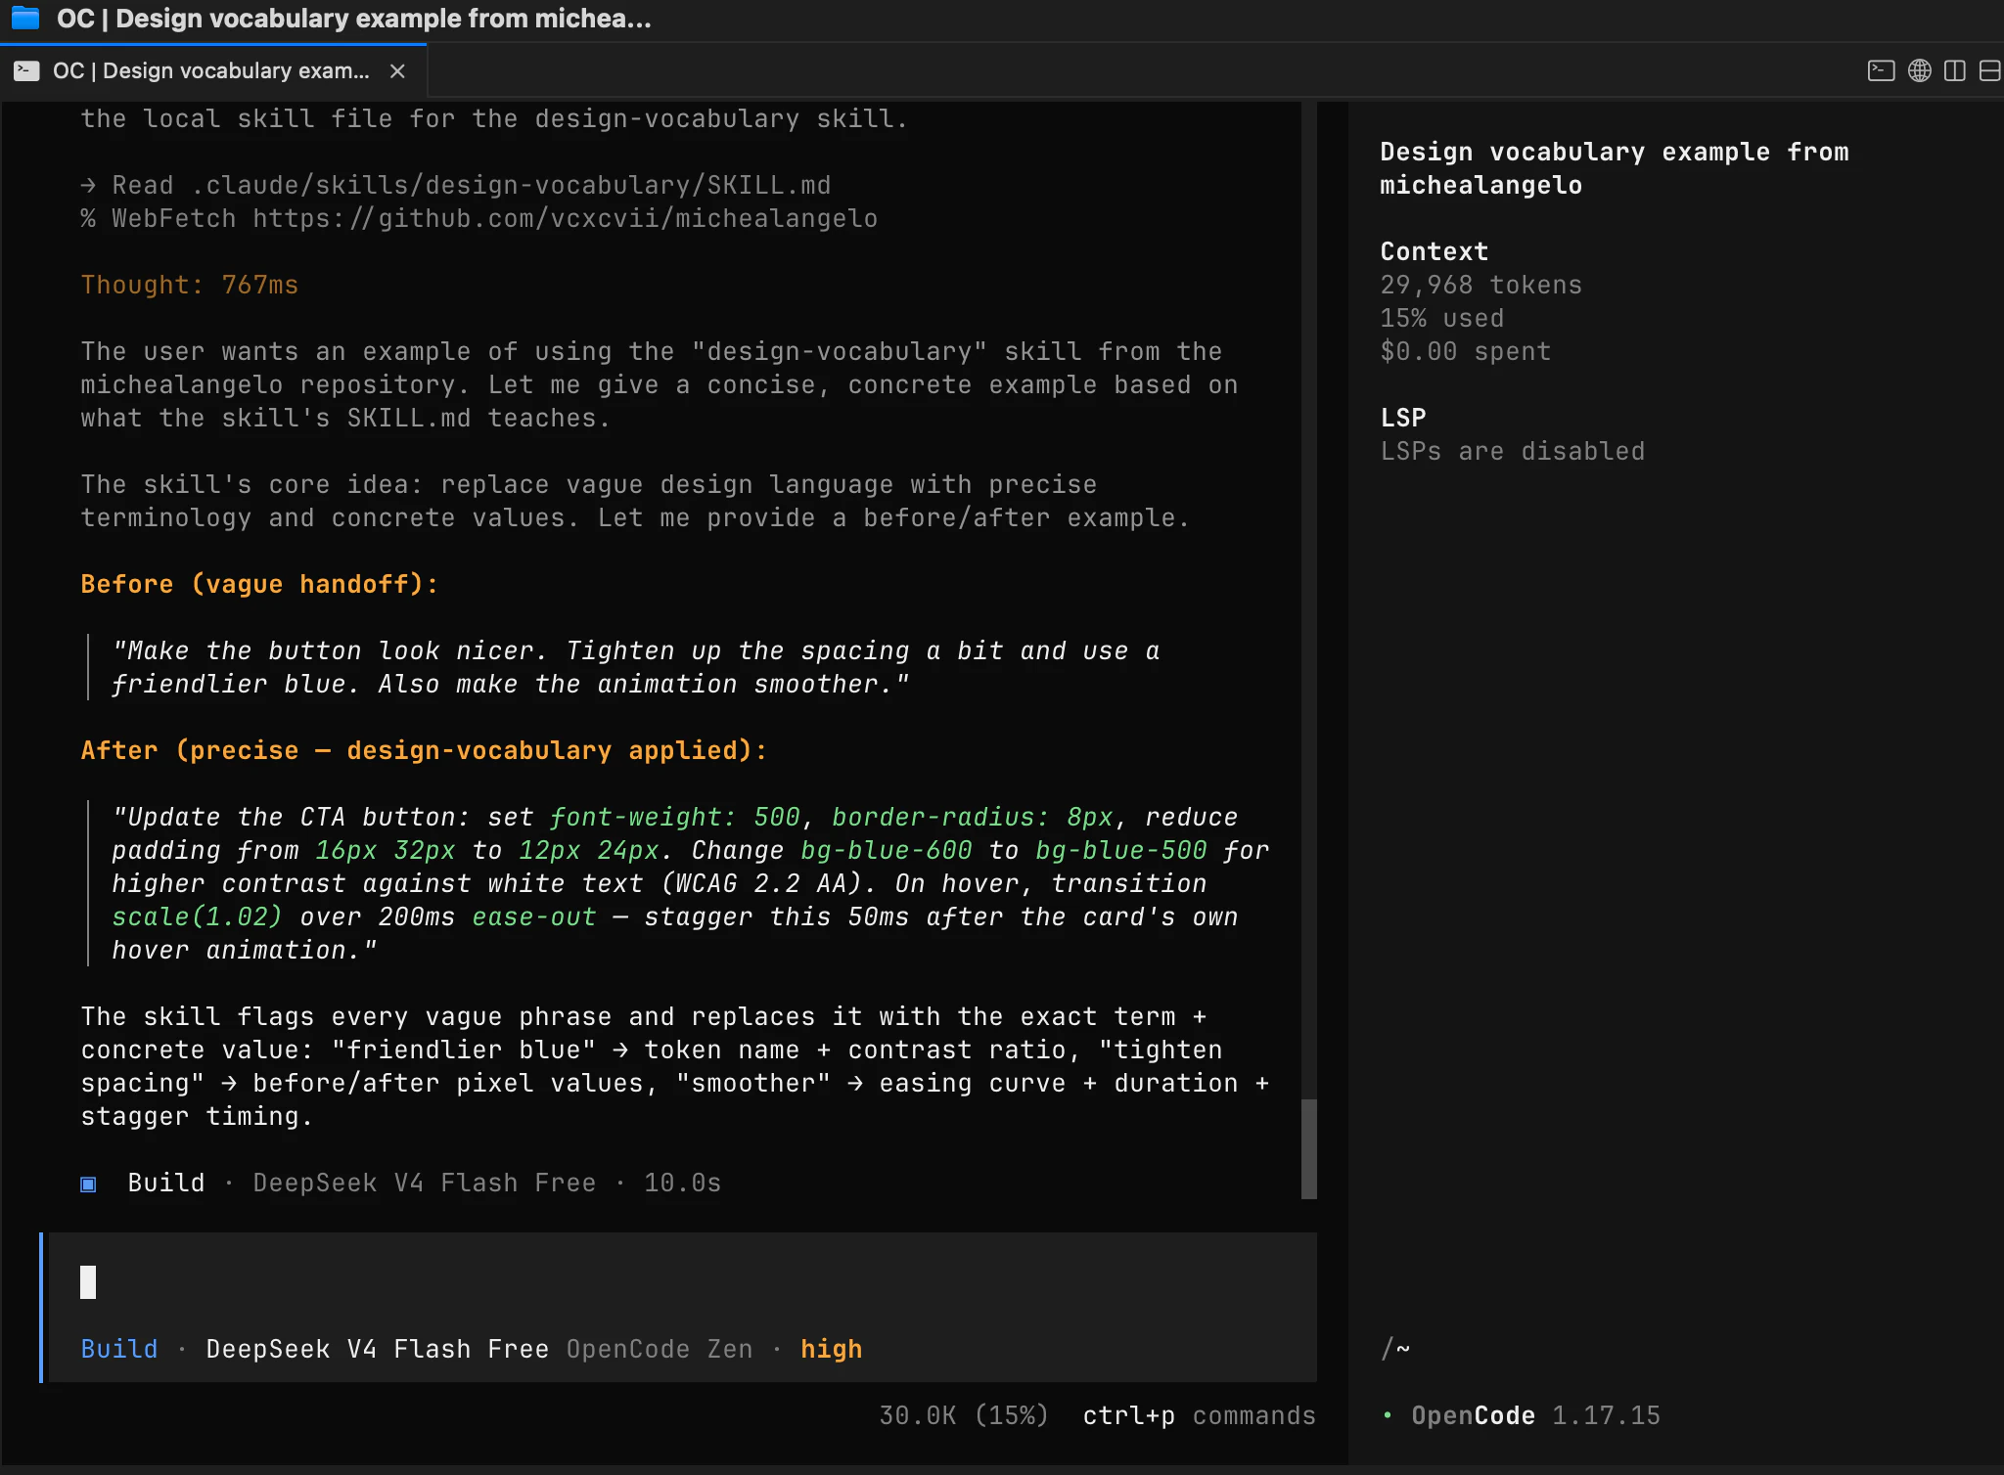
Task: Click 'ctrl+p commands' hint
Action: [1199, 1415]
